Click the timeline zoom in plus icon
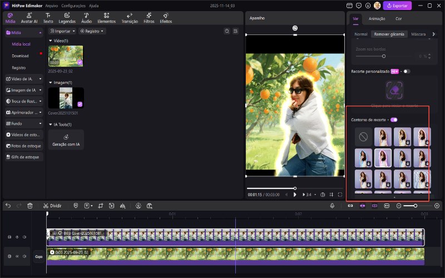The image size is (445, 278). click(x=437, y=206)
